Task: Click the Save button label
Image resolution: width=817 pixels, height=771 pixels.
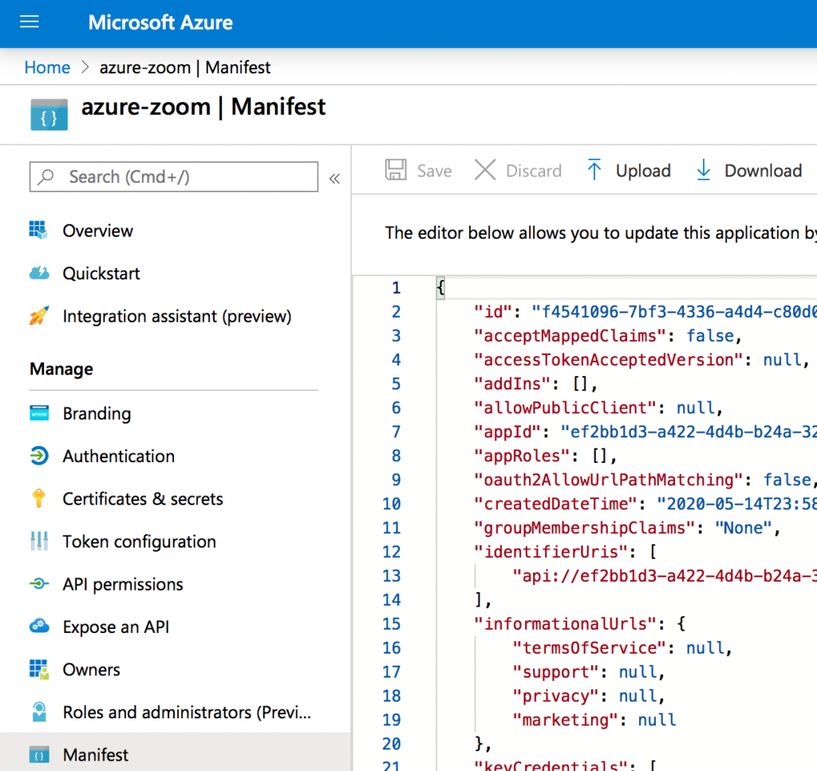Action: (x=435, y=171)
